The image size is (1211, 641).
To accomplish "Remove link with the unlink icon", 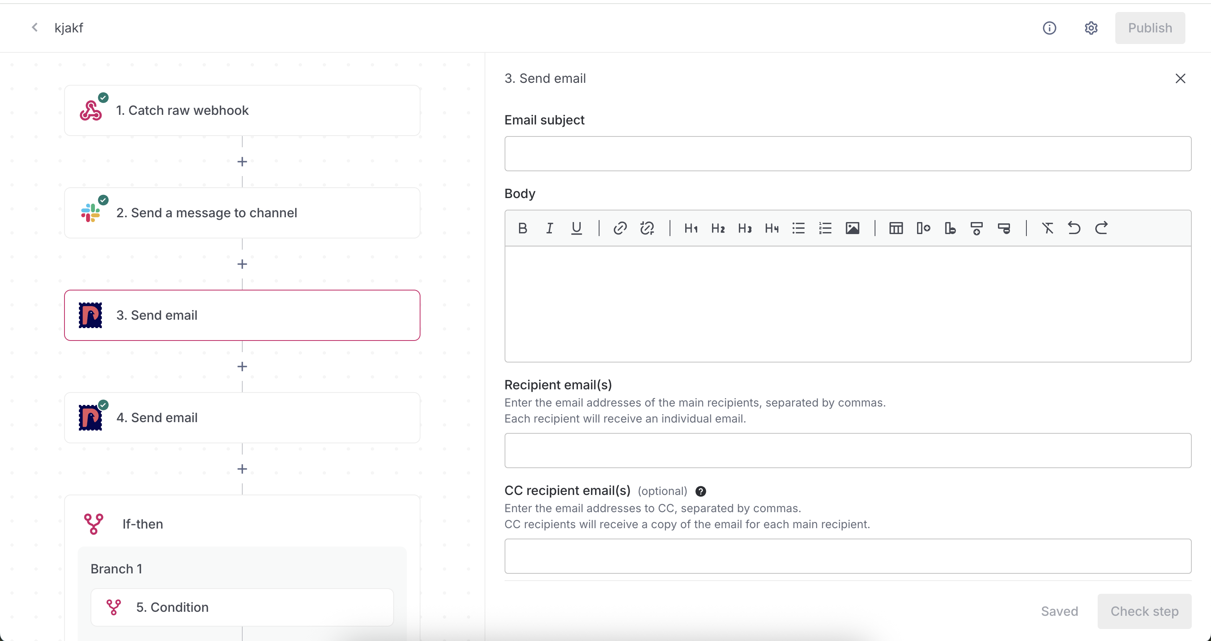I will point(647,228).
